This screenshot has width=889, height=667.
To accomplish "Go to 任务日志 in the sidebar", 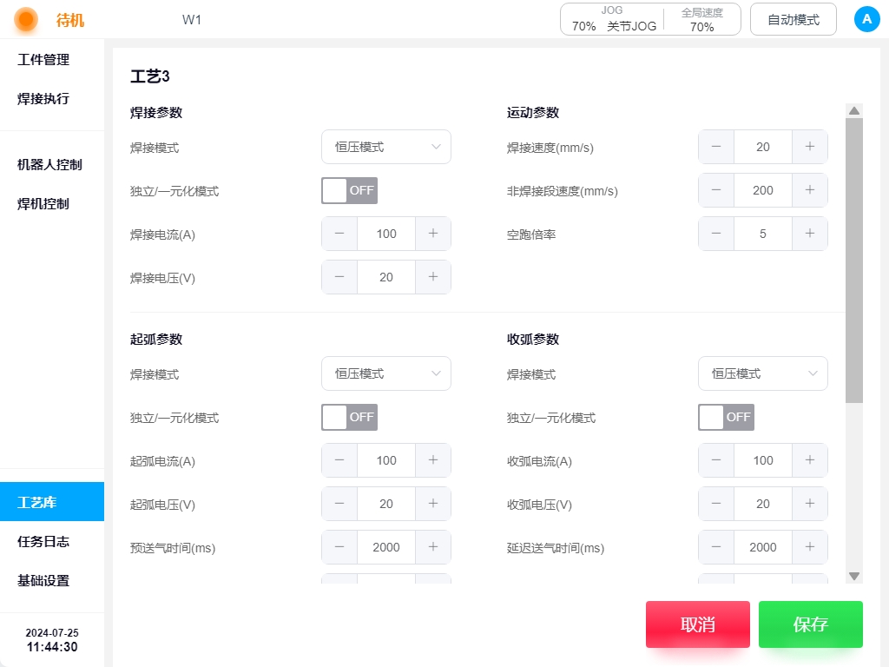I will (x=43, y=541).
